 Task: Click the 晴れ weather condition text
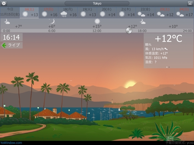(x=148, y=44)
